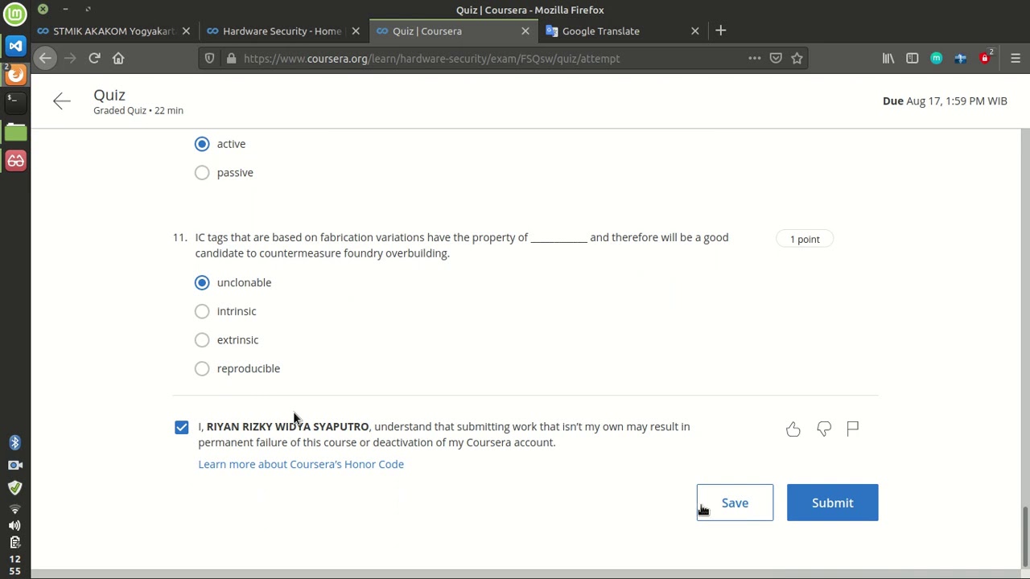Screen dimensions: 1030x579
Task: Click the thumbs down feedback icon
Action: pyautogui.click(x=823, y=429)
